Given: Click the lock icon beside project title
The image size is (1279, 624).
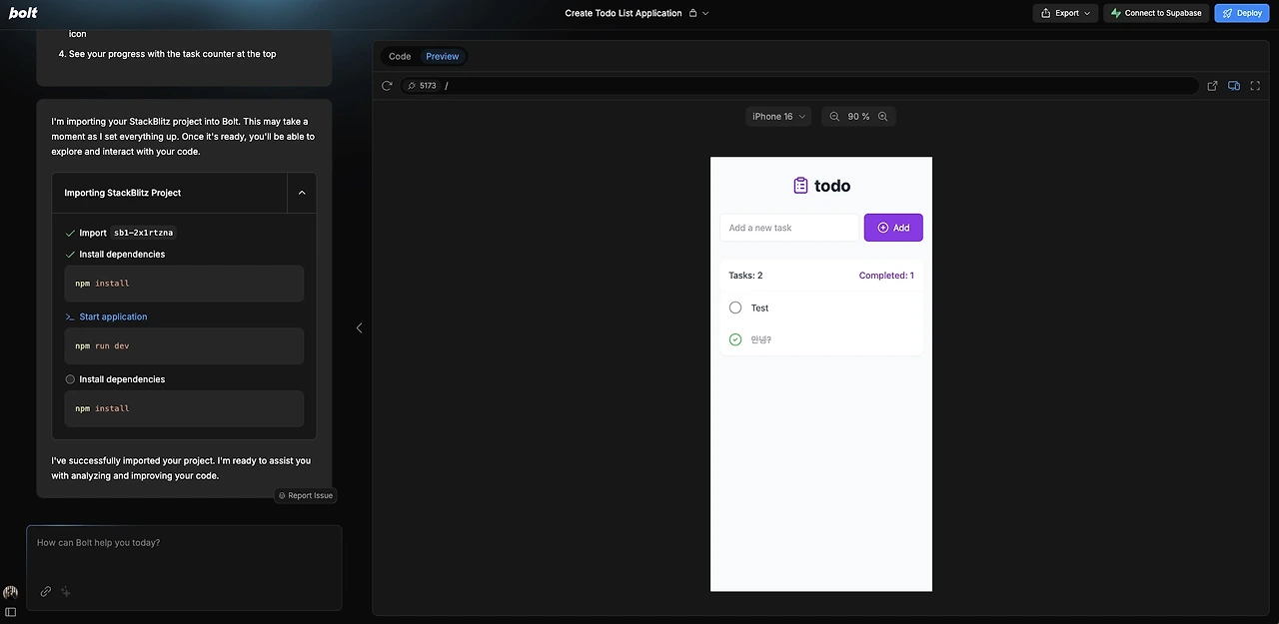Looking at the screenshot, I should 693,13.
